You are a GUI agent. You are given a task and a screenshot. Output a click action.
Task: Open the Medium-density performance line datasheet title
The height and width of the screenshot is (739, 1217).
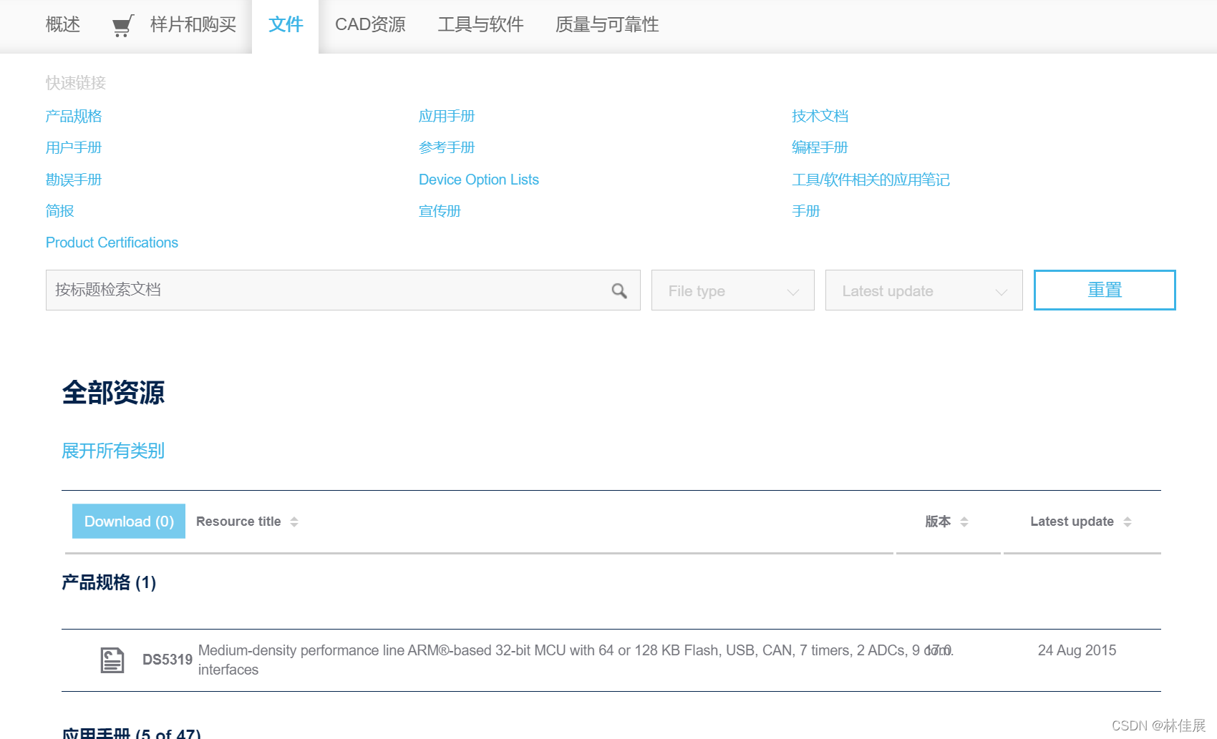coord(576,660)
